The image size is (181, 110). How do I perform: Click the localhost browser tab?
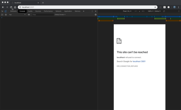[x=25, y=3]
